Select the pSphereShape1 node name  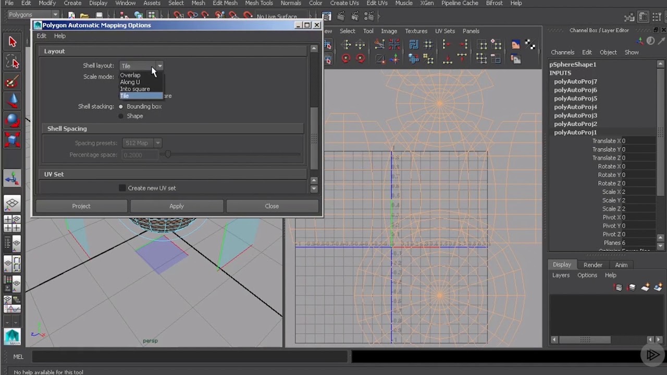tap(573, 65)
